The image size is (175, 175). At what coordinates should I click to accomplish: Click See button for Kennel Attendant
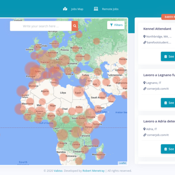pos(168,56)
